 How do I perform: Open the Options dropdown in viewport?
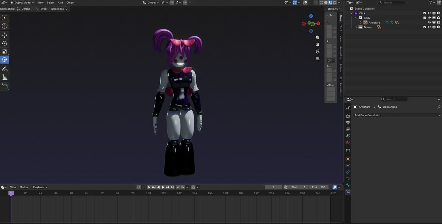(334, 9)
